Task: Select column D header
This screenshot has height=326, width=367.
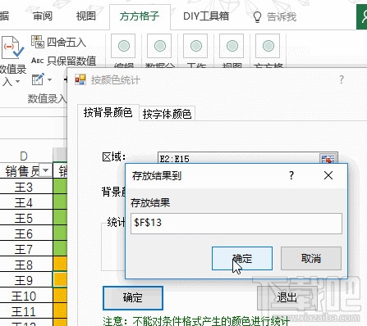Action: point(24,156)
